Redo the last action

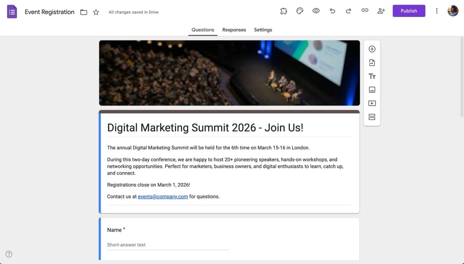point(348,11)
